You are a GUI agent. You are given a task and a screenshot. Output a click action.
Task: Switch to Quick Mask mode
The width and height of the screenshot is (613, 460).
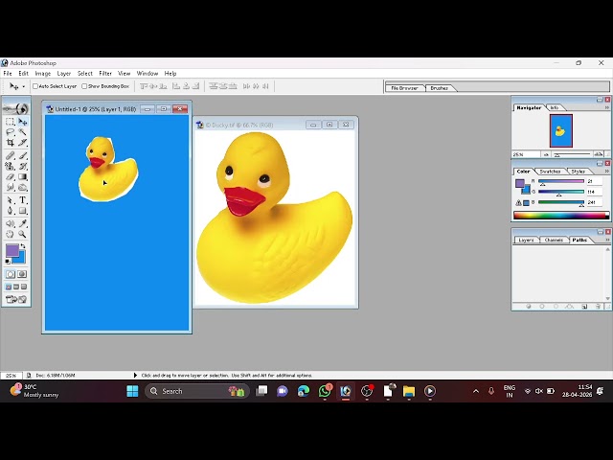(x=22, y=274)
